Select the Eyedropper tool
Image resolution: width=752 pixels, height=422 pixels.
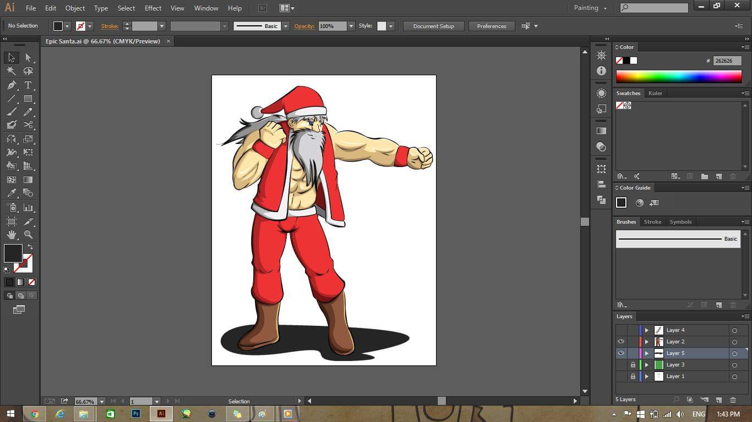pyautogui.click(x=11, y=193)
